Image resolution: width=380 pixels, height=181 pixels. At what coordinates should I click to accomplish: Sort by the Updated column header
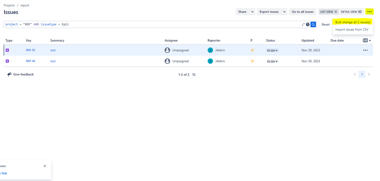coord(308,40)
